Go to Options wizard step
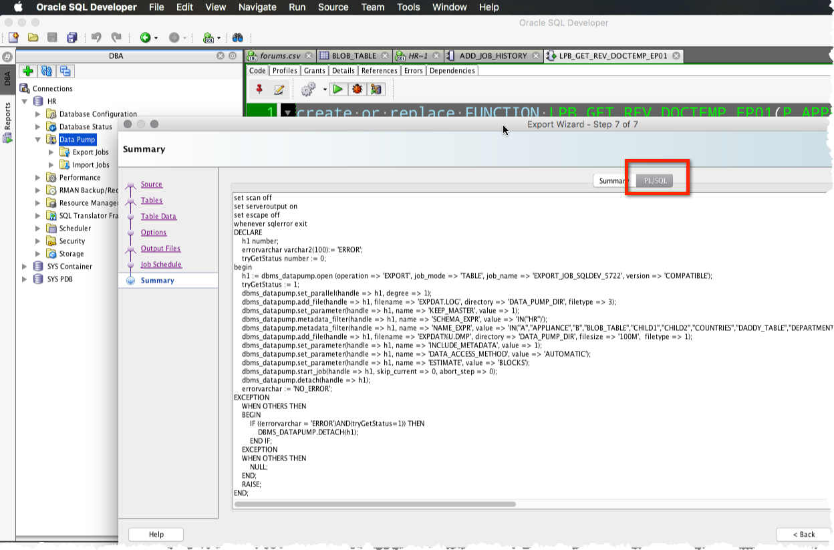The height and width of the screenshot is (550, 834). pyautogui.click(x=154, y=233)
